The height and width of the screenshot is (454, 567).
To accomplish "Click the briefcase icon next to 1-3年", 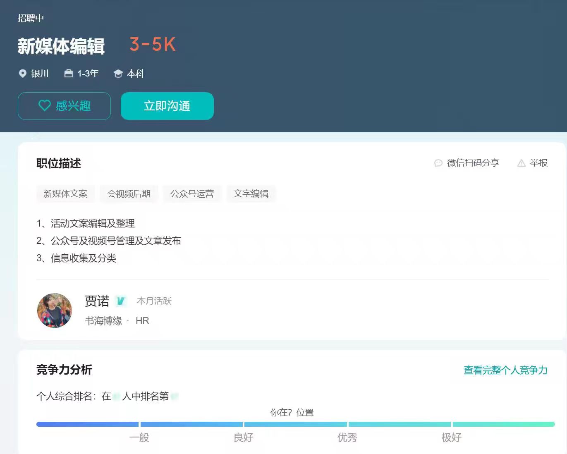I will (69, 74).
